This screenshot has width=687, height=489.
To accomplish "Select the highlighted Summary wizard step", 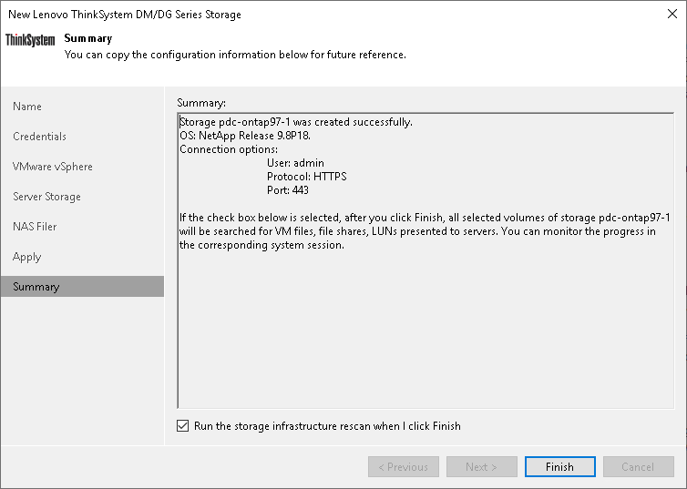I will click(x=82, y=286).
